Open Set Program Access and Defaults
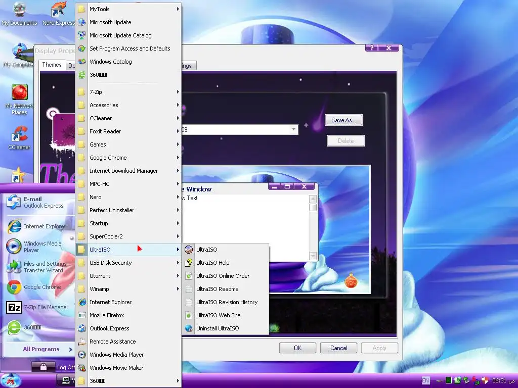 point(128,48)
